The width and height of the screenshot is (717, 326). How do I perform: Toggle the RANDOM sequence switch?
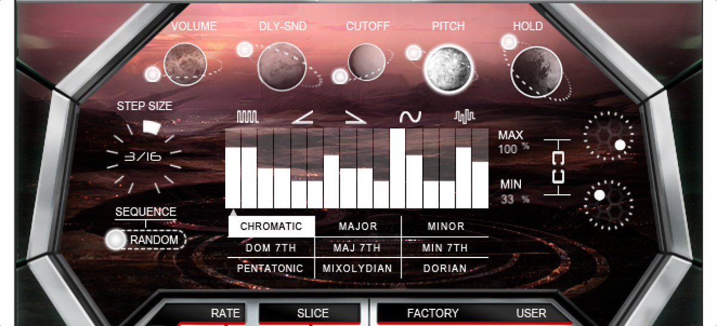point(146,240)
